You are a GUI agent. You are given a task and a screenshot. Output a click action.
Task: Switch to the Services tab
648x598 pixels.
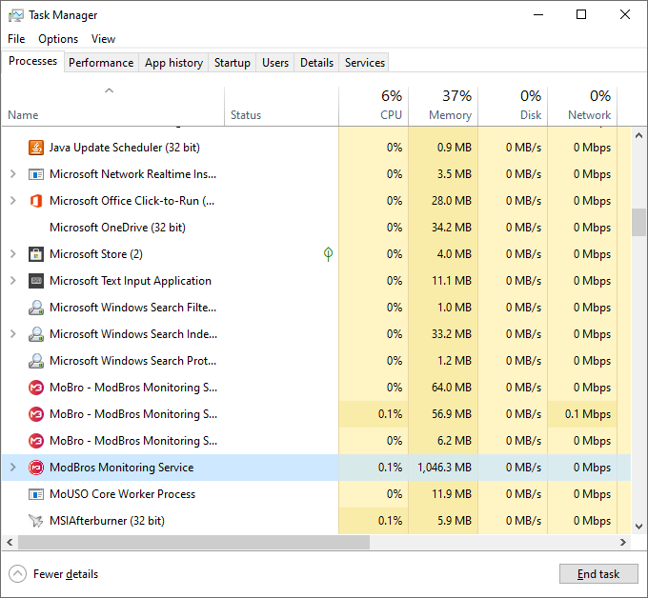tap(365, 63)
